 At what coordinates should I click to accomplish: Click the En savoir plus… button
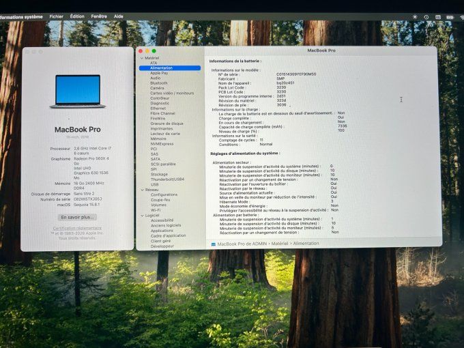tap(77, 218)
